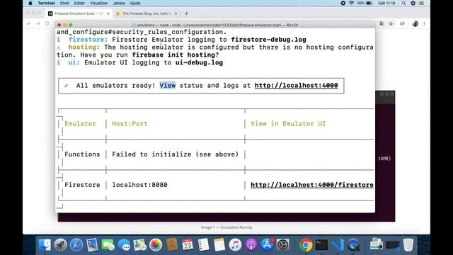Click the Siri icon in menu bar

413,3
